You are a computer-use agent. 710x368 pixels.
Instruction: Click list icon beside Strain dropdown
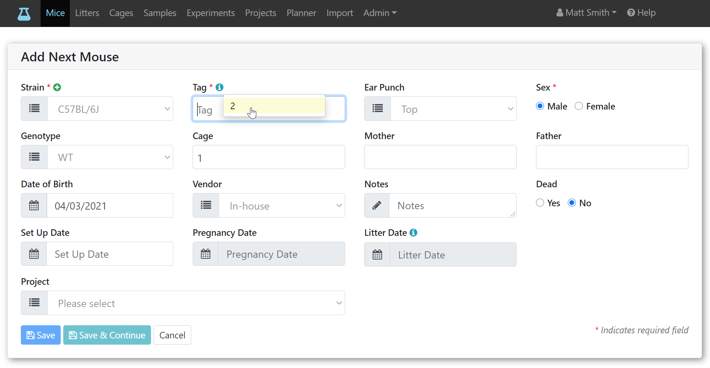coord(34,108)
